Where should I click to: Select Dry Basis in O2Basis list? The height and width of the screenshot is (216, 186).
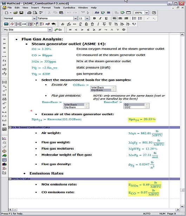(101, 90)
